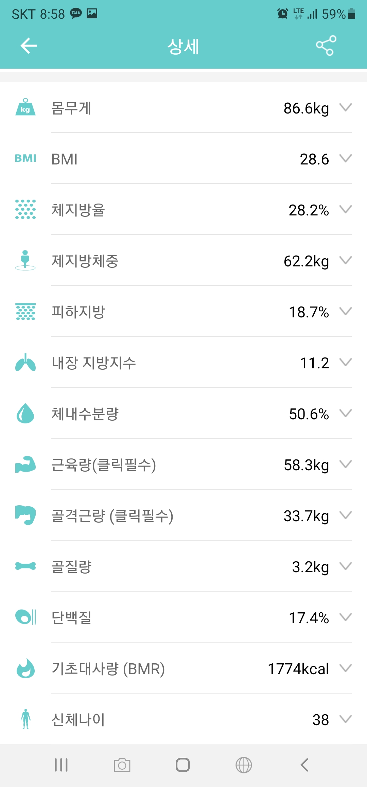Open the 골격근량 (클릭필수) label

coord(112,516)
